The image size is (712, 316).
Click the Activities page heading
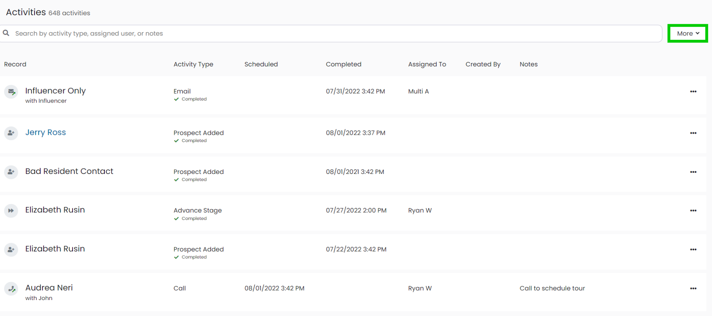[26, 12]
